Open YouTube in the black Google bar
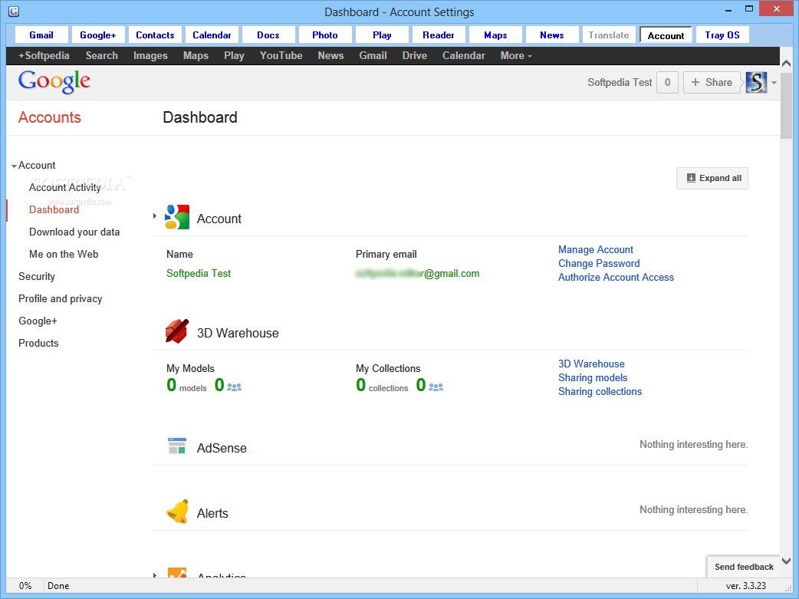The height and width of the screenshot is (599, 799). pos(281,55)
